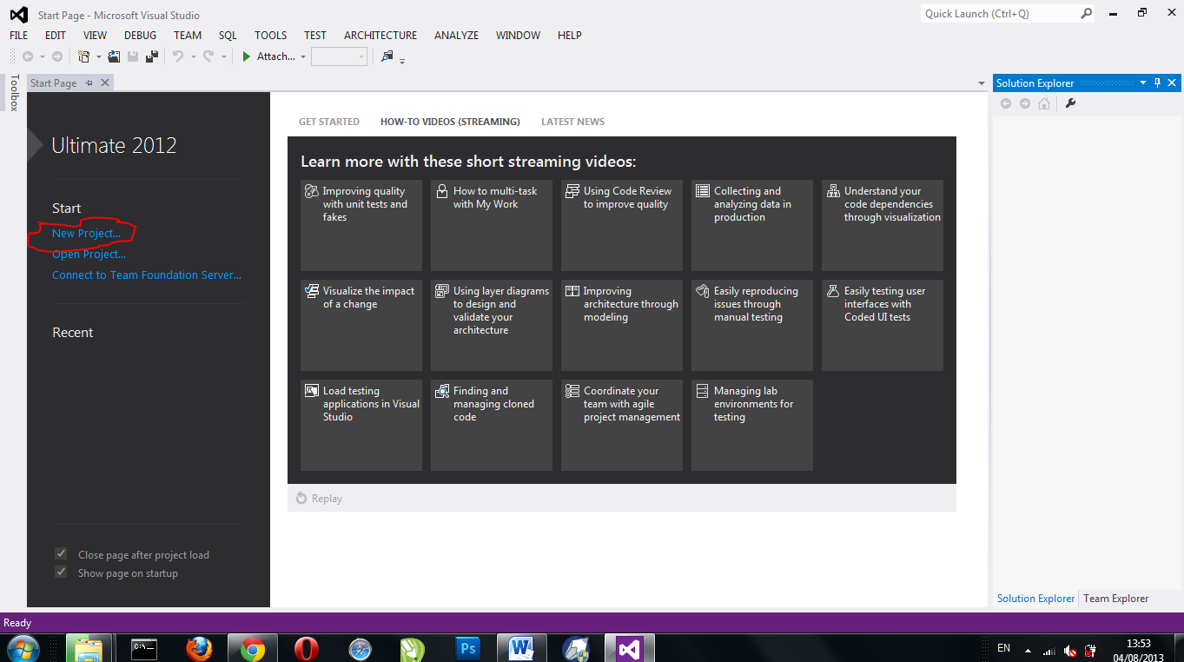Open the Solution Explorer window position dropdown

1143,83
